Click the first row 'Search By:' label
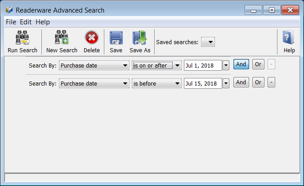304x186 pixels. coord(42,66)
